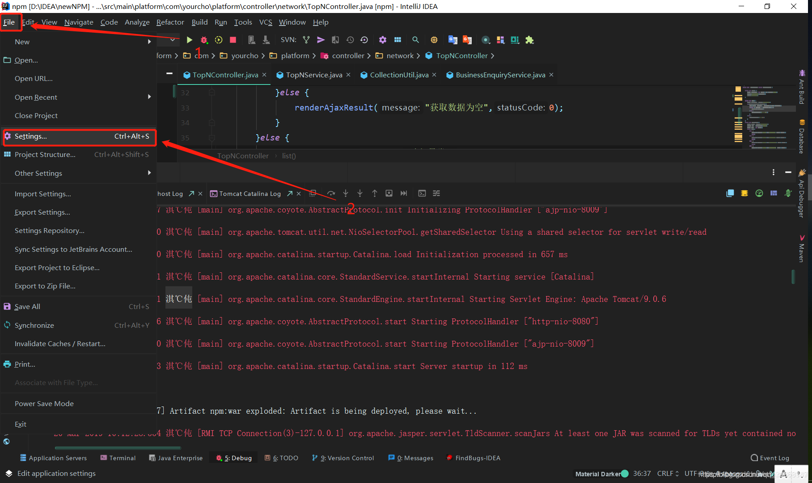Search everywhere with the magnifier icon
Viewport: 812px width, 483px height.
[415, 40]
